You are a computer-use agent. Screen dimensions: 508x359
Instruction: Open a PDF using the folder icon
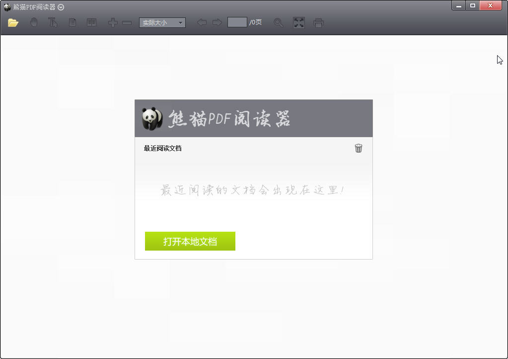pyautogui.click(x=13, y=22)
